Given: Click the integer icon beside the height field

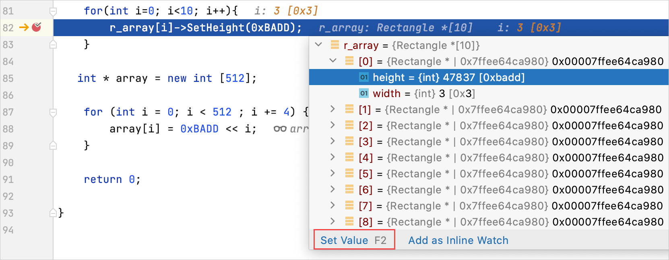Looking at the screenshot, I should [x=364, y=77].
